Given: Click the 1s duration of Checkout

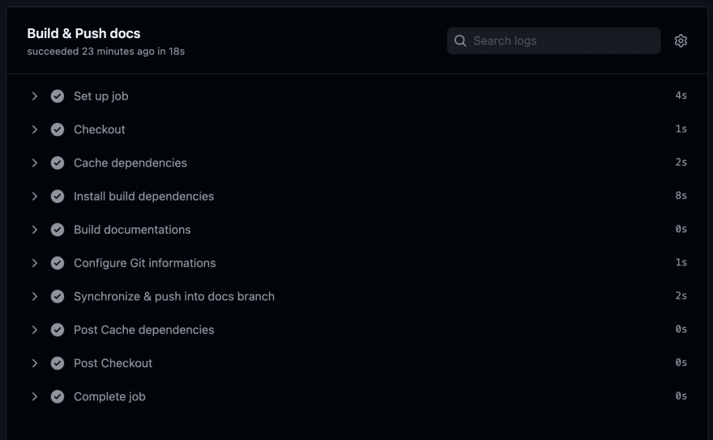Looking at the screenshot, I should click(681, 129).
